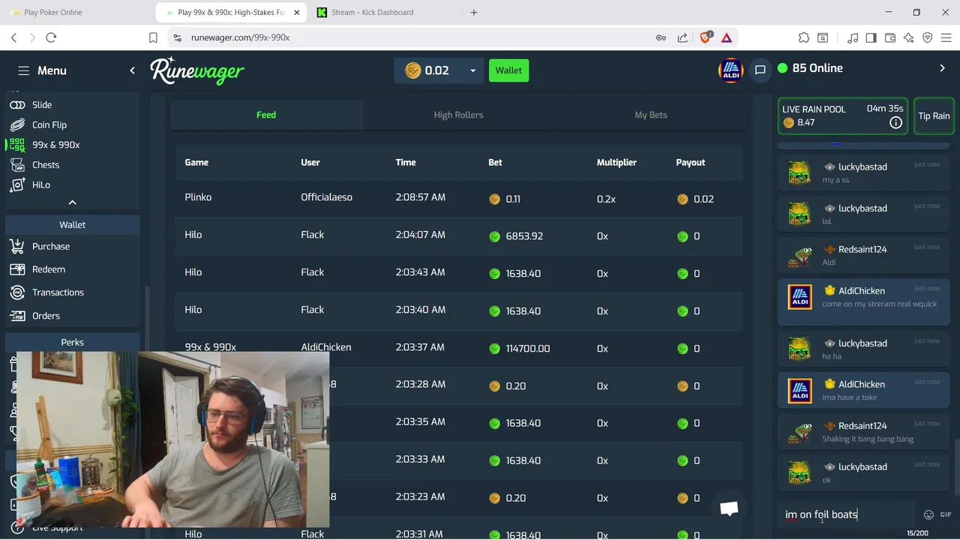The image size is (960, 540).
Task: Open the live support chat bubble
Action: coord(729,508)
